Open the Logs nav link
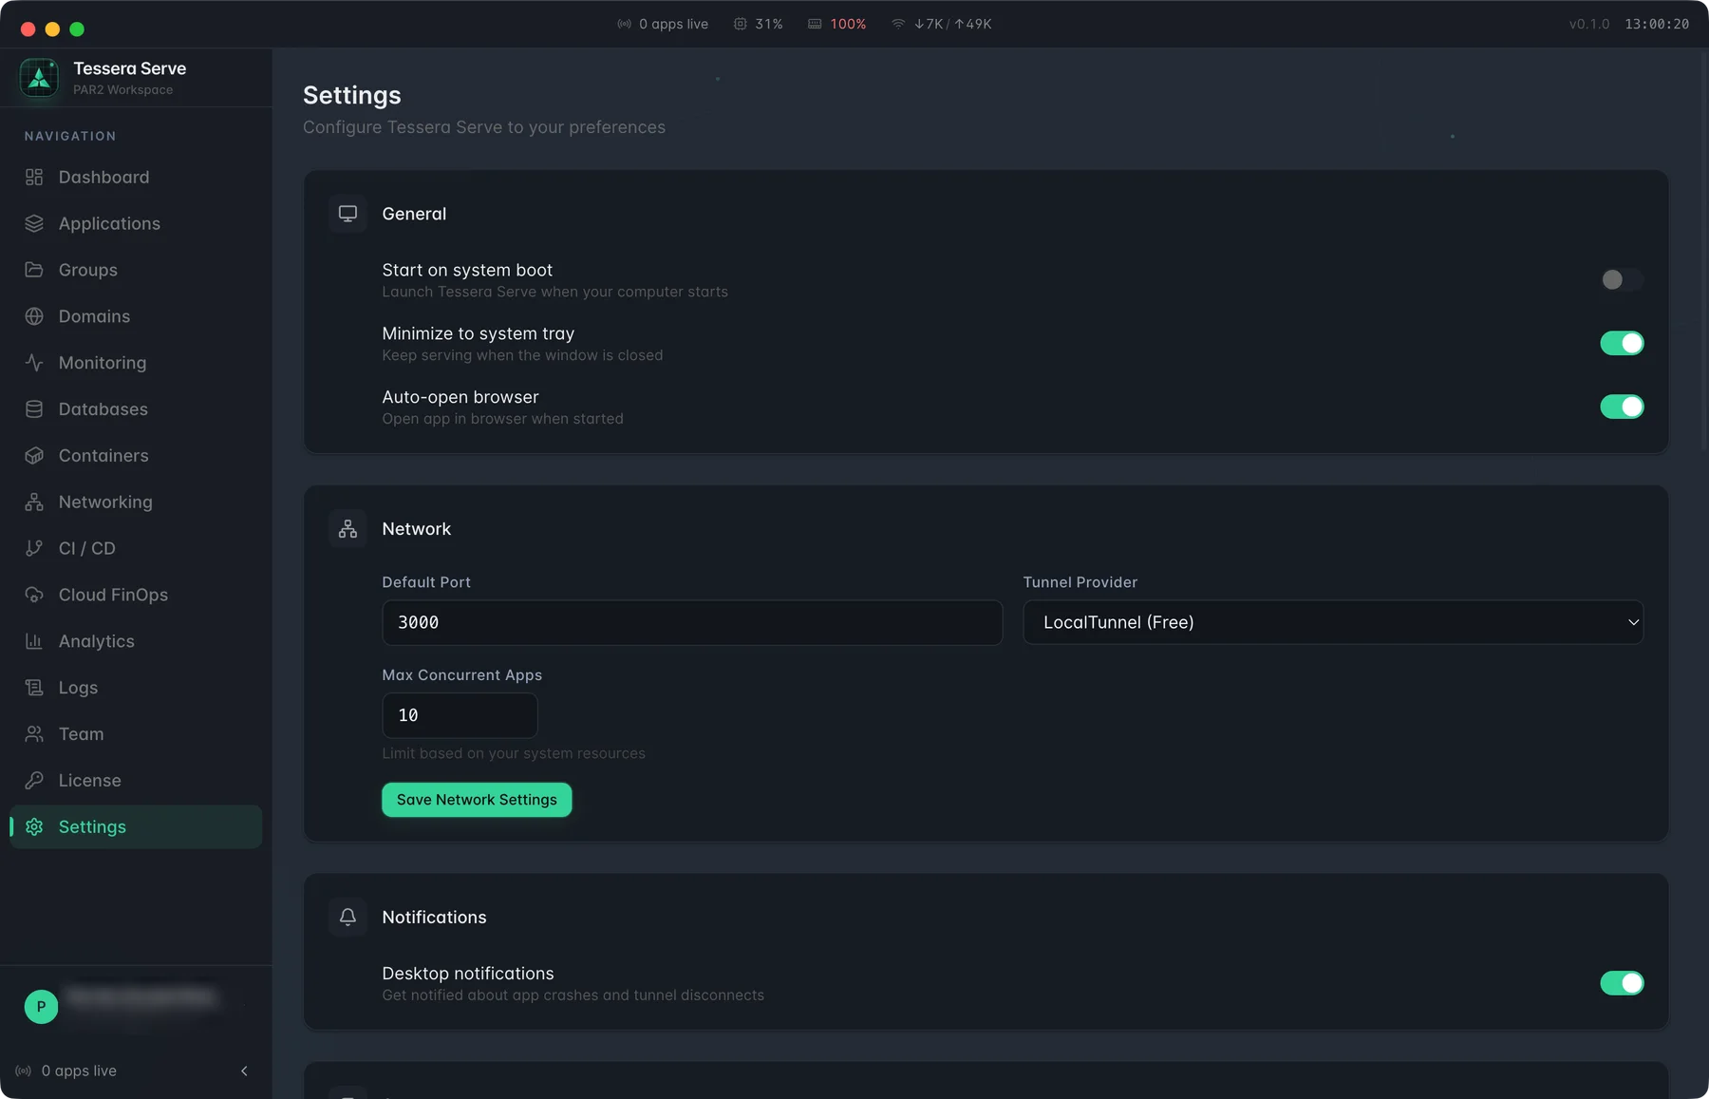The width and height of the screenshot is (1709, 1099). (x=136, y=688)
